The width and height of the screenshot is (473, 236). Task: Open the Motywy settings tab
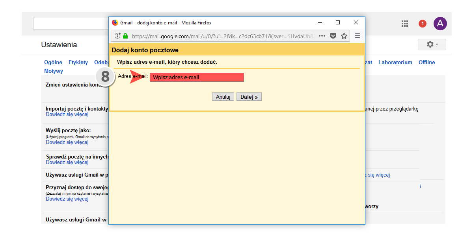[54, 71]
